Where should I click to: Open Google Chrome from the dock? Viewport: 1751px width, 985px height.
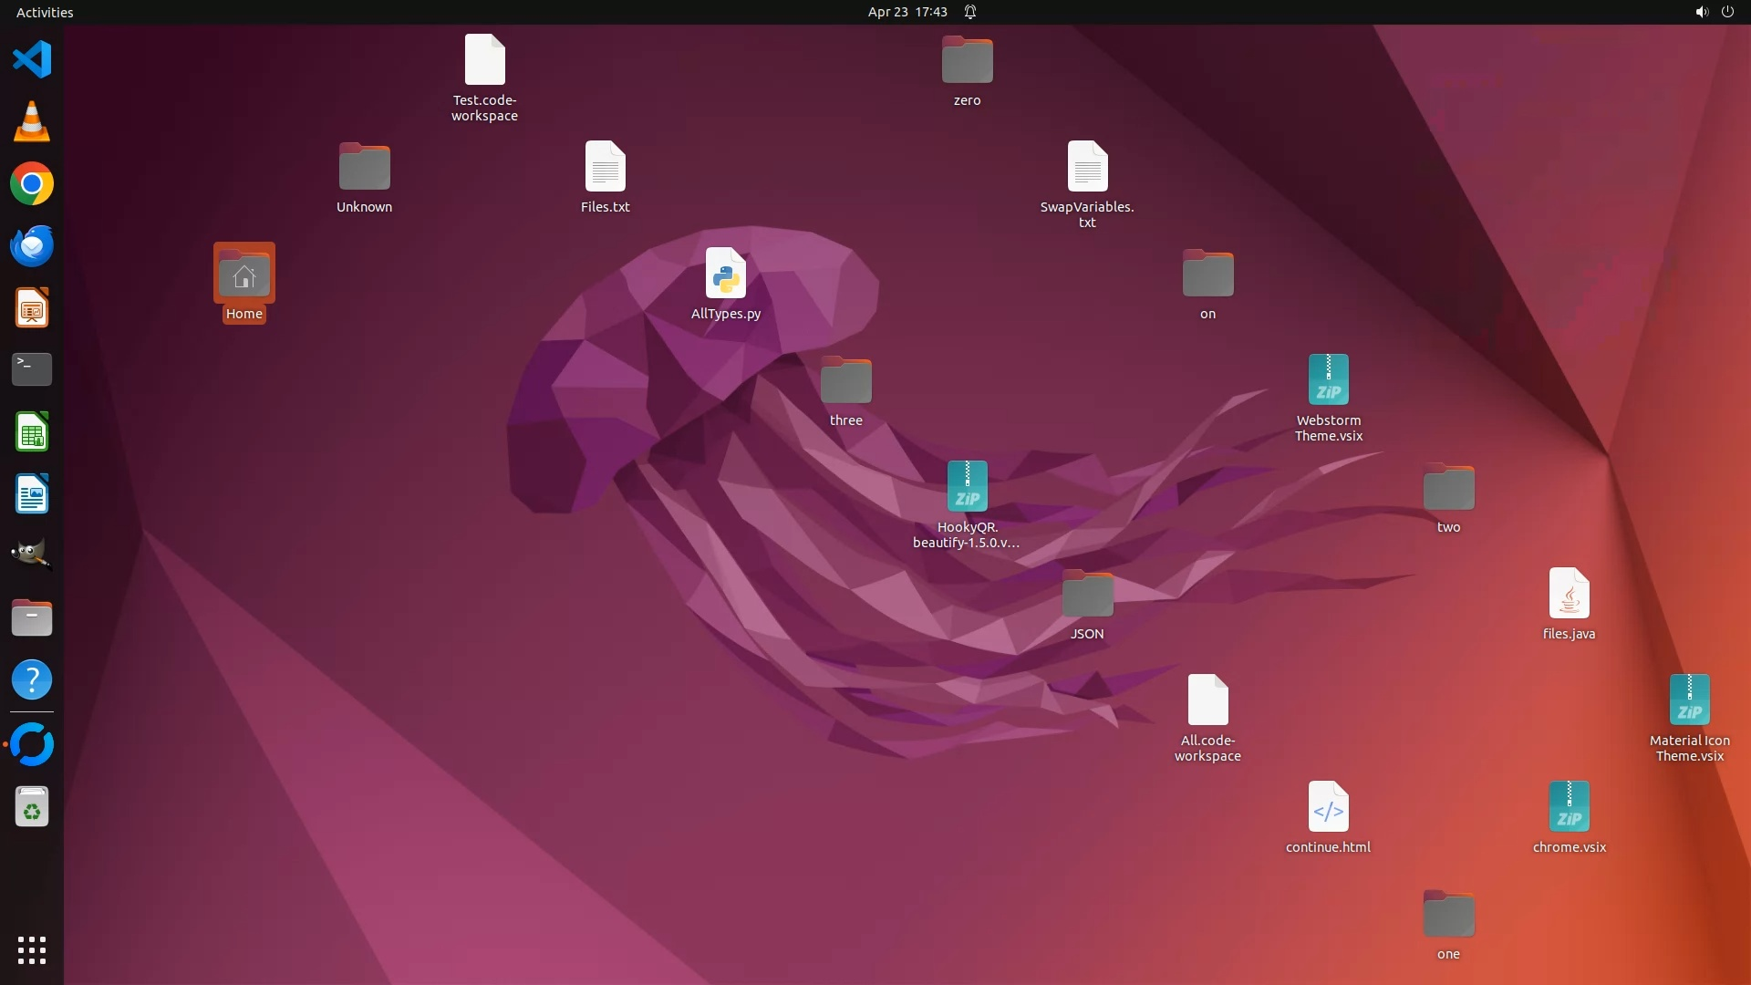32,184
